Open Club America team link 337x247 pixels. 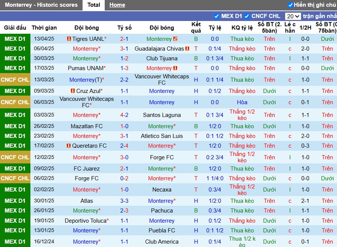tap(162, 242)
